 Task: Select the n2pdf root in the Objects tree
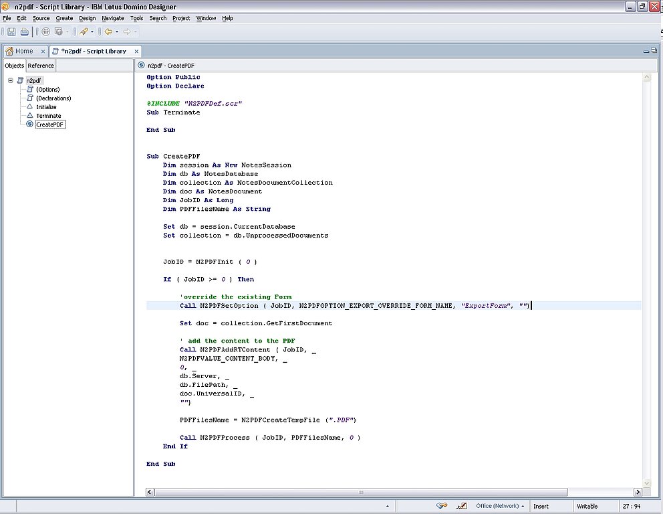[33, 80]
